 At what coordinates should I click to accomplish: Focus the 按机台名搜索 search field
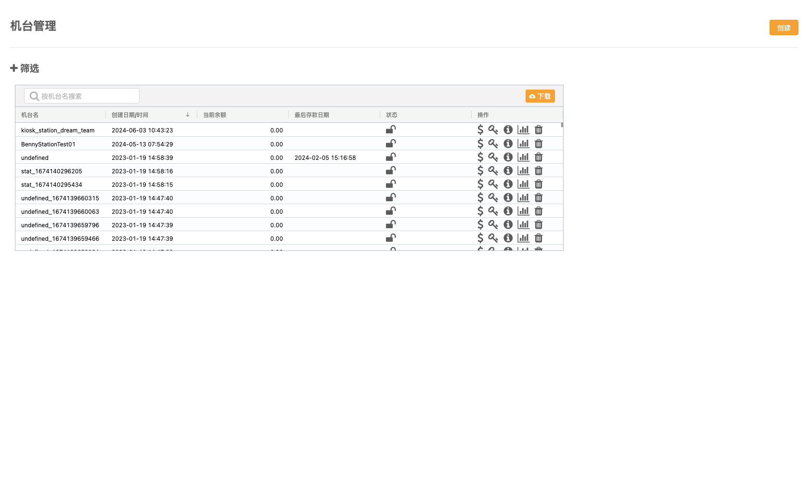tap(87, 96)
